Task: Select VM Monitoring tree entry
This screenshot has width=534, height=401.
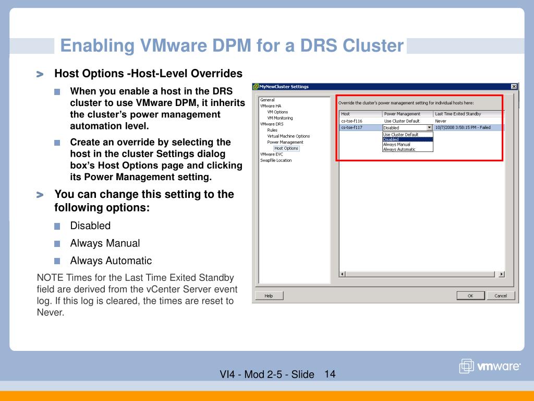Action: (280, 118)
